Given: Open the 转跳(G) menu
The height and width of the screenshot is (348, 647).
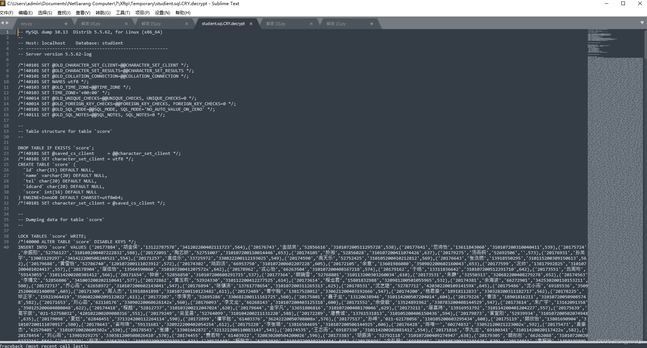Looking at the screenshot, I should (103, 13).
